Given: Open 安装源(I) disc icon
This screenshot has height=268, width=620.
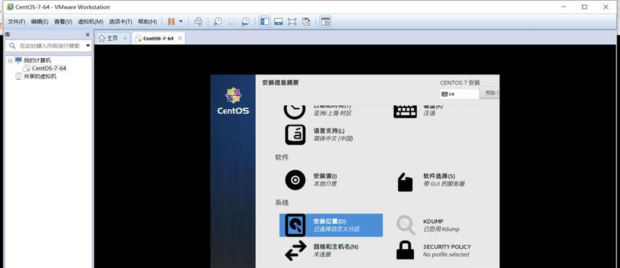Looking at the screenshot, I should pyautogui.click(x=295, y=180).
